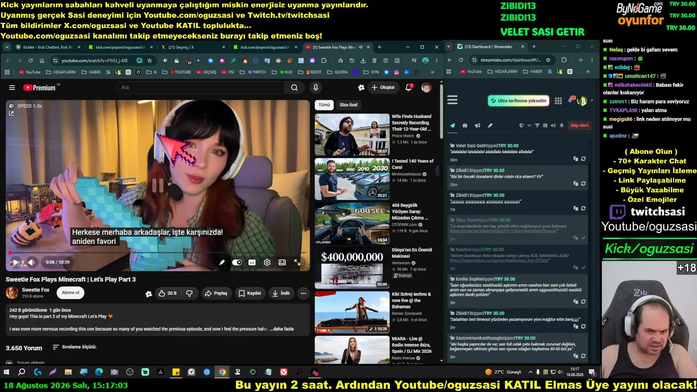Copy the Zibidi13 'Abi bir önceki' tip message
Screen dimensions: 697x392
point(576,183)
